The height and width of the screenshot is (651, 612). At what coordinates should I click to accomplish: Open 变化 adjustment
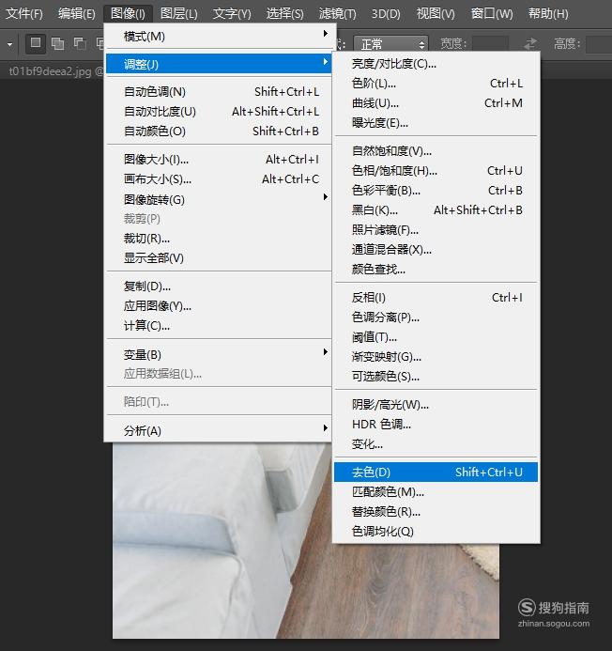coord(436,444)
